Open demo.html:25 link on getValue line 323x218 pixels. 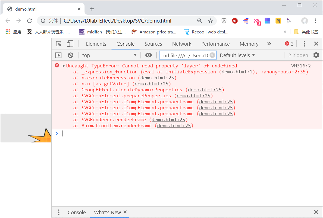pos(152,84)
